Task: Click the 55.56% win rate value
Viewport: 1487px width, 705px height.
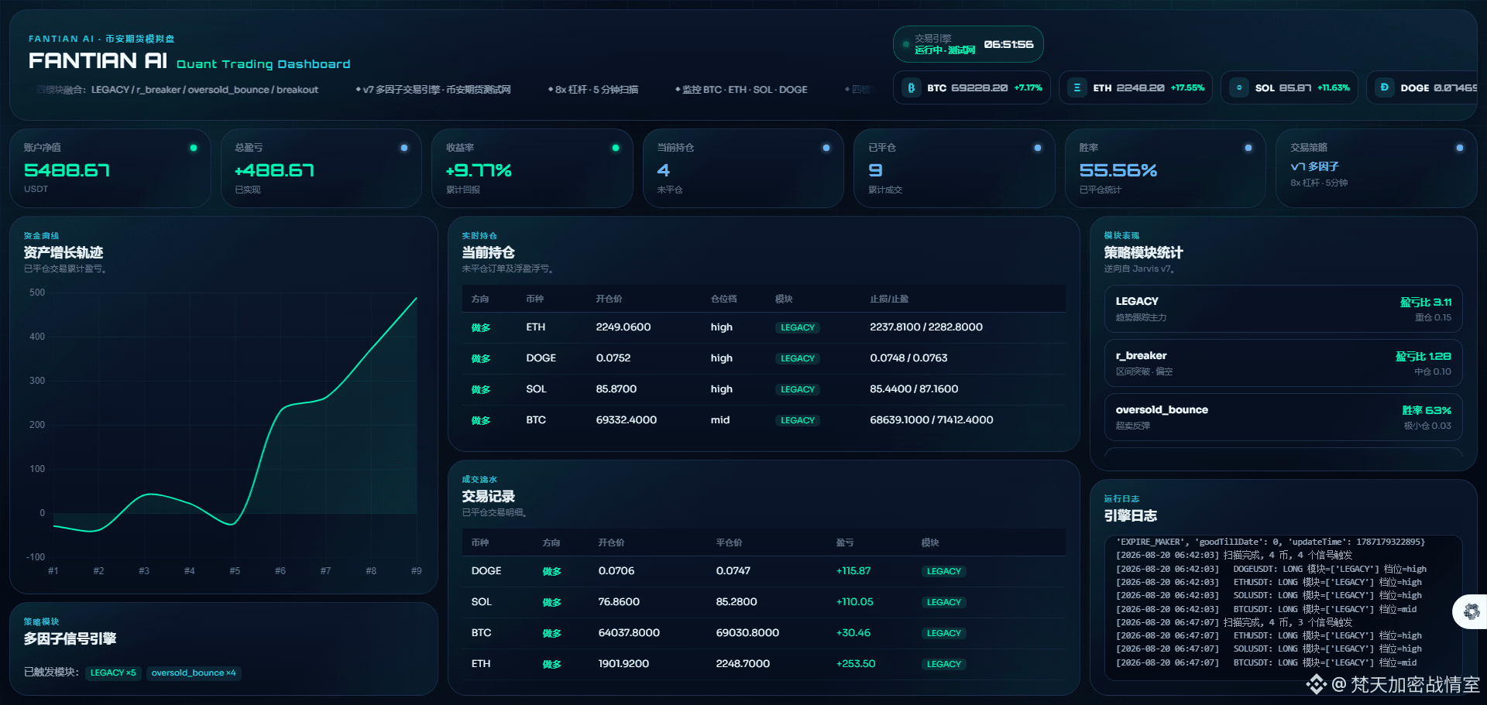Action: 1118,170
